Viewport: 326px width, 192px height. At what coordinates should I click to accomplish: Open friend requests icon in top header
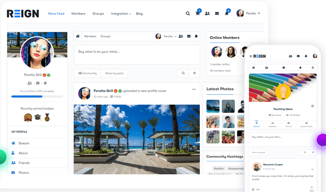coord(207,14)
